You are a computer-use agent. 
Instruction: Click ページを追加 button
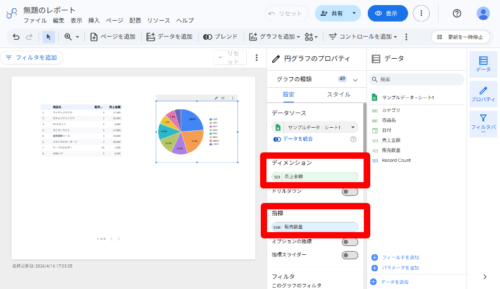click(113, 37)
